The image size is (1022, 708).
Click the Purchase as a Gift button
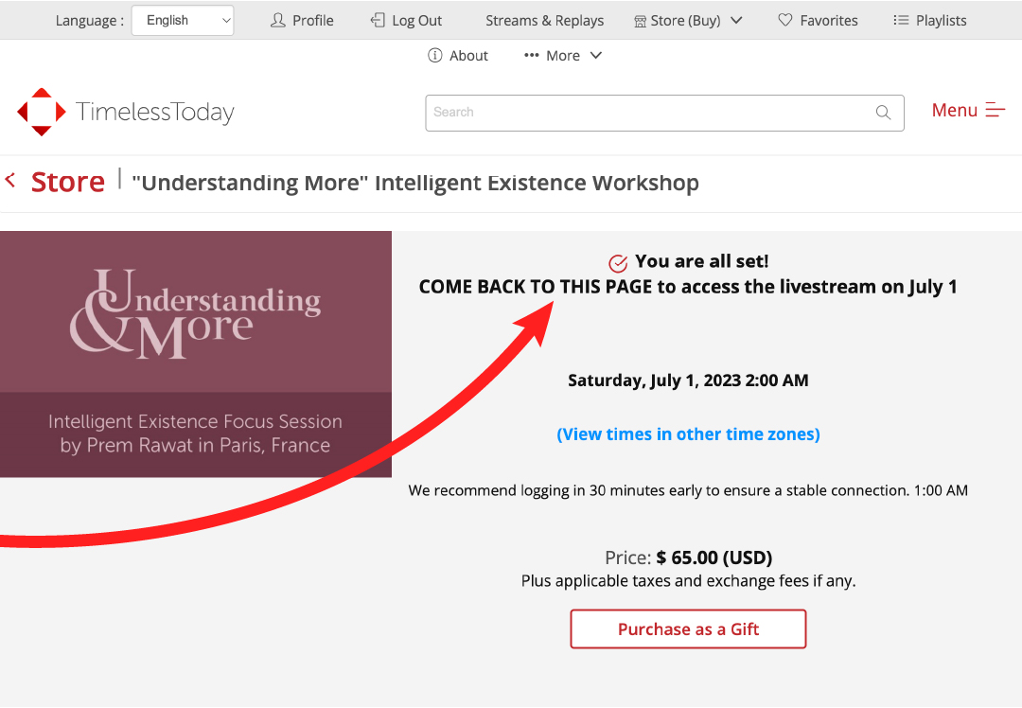pyautogui.click(x=688, y=629)
